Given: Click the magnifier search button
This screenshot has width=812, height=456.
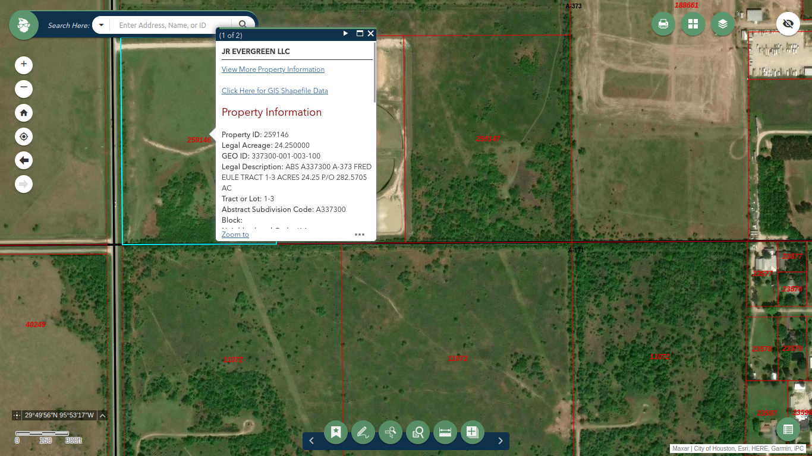Looking at the screenshot, I should [x=243, y=25].
